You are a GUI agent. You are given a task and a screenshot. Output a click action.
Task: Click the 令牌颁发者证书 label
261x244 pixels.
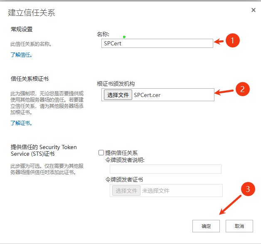coord(124,179)
